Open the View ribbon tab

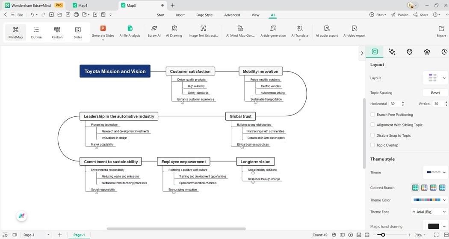pos(255,15)
